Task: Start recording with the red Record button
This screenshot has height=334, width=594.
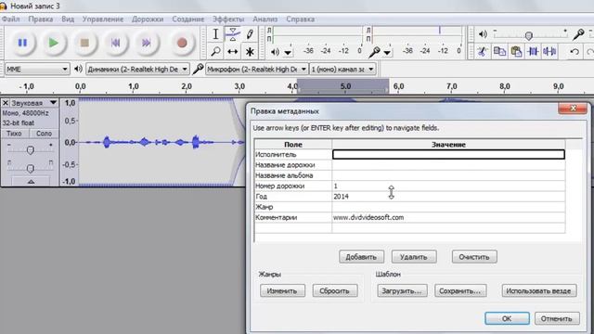Action: click(182, 43)
